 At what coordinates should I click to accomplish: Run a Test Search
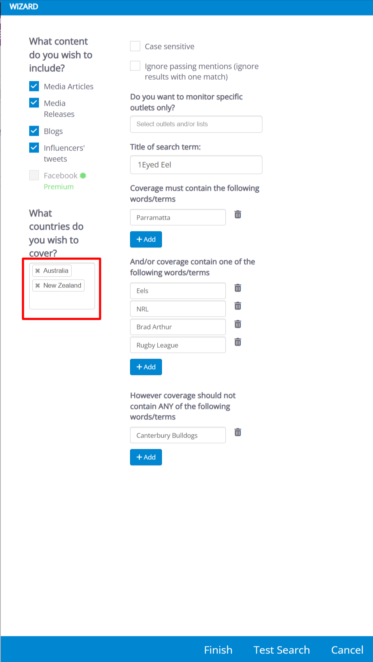[x=282, y=650]
